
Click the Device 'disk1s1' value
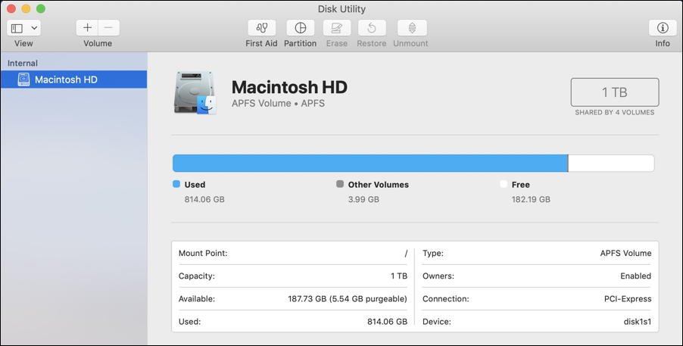click(x=638, y=322)
